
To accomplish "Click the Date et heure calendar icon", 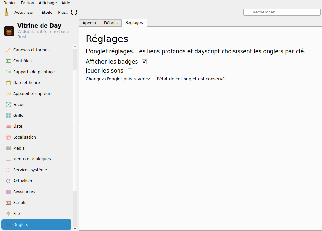I will (x=8, y=83).
